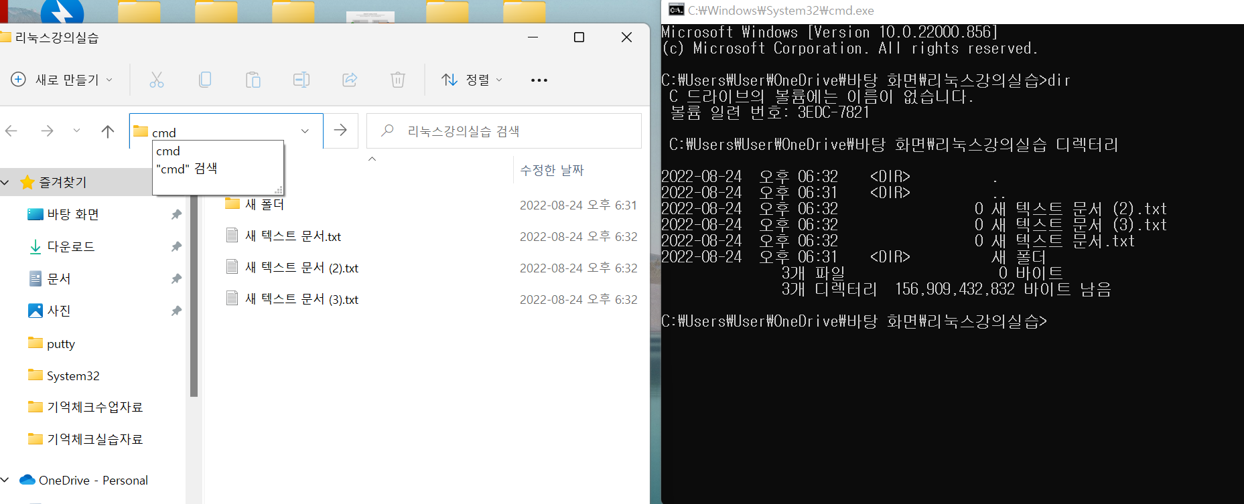The width and height of the screenshot is (1244, 504).
Task: Click navigation pane vertical scrollbar
Action: [x=194, y=295]
